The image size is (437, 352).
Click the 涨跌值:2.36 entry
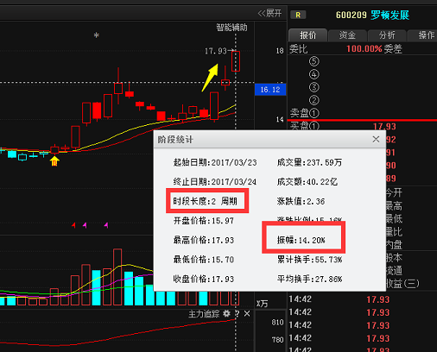click(x=301, y=201)
